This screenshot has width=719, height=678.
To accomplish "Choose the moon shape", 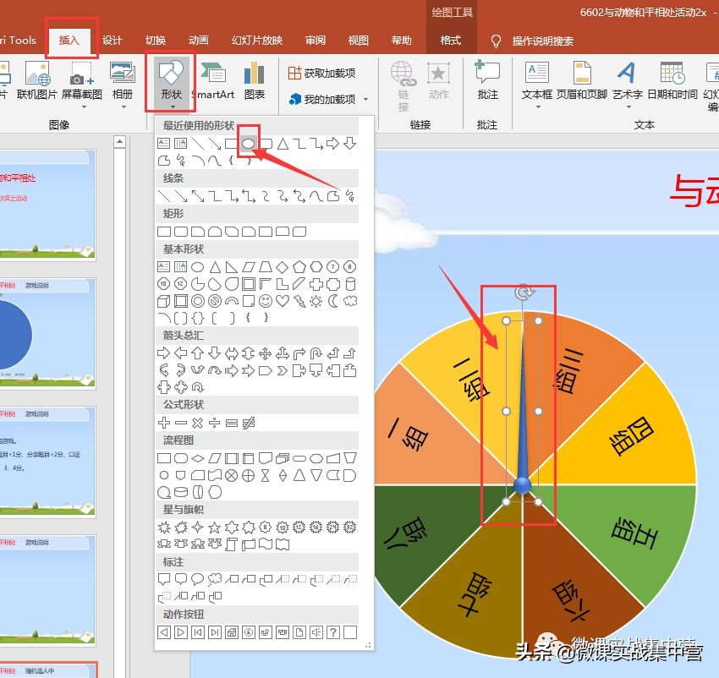I will (333, 301).
